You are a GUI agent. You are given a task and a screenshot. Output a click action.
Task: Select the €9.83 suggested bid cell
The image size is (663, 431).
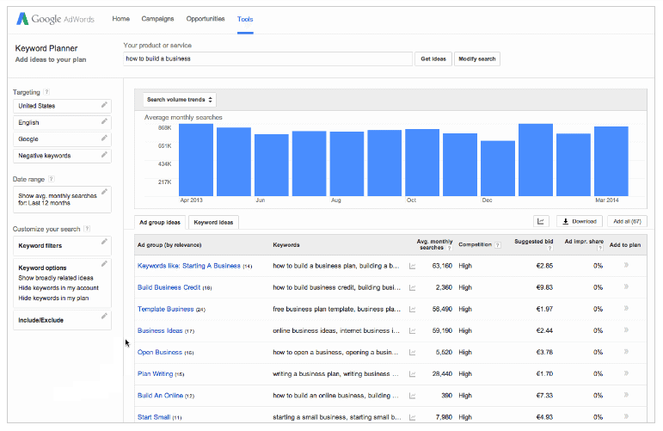coord(544,287)
